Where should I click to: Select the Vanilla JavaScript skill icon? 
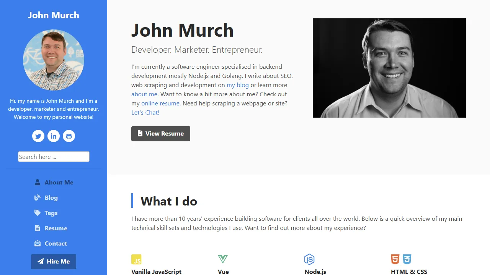pos(137,259)
